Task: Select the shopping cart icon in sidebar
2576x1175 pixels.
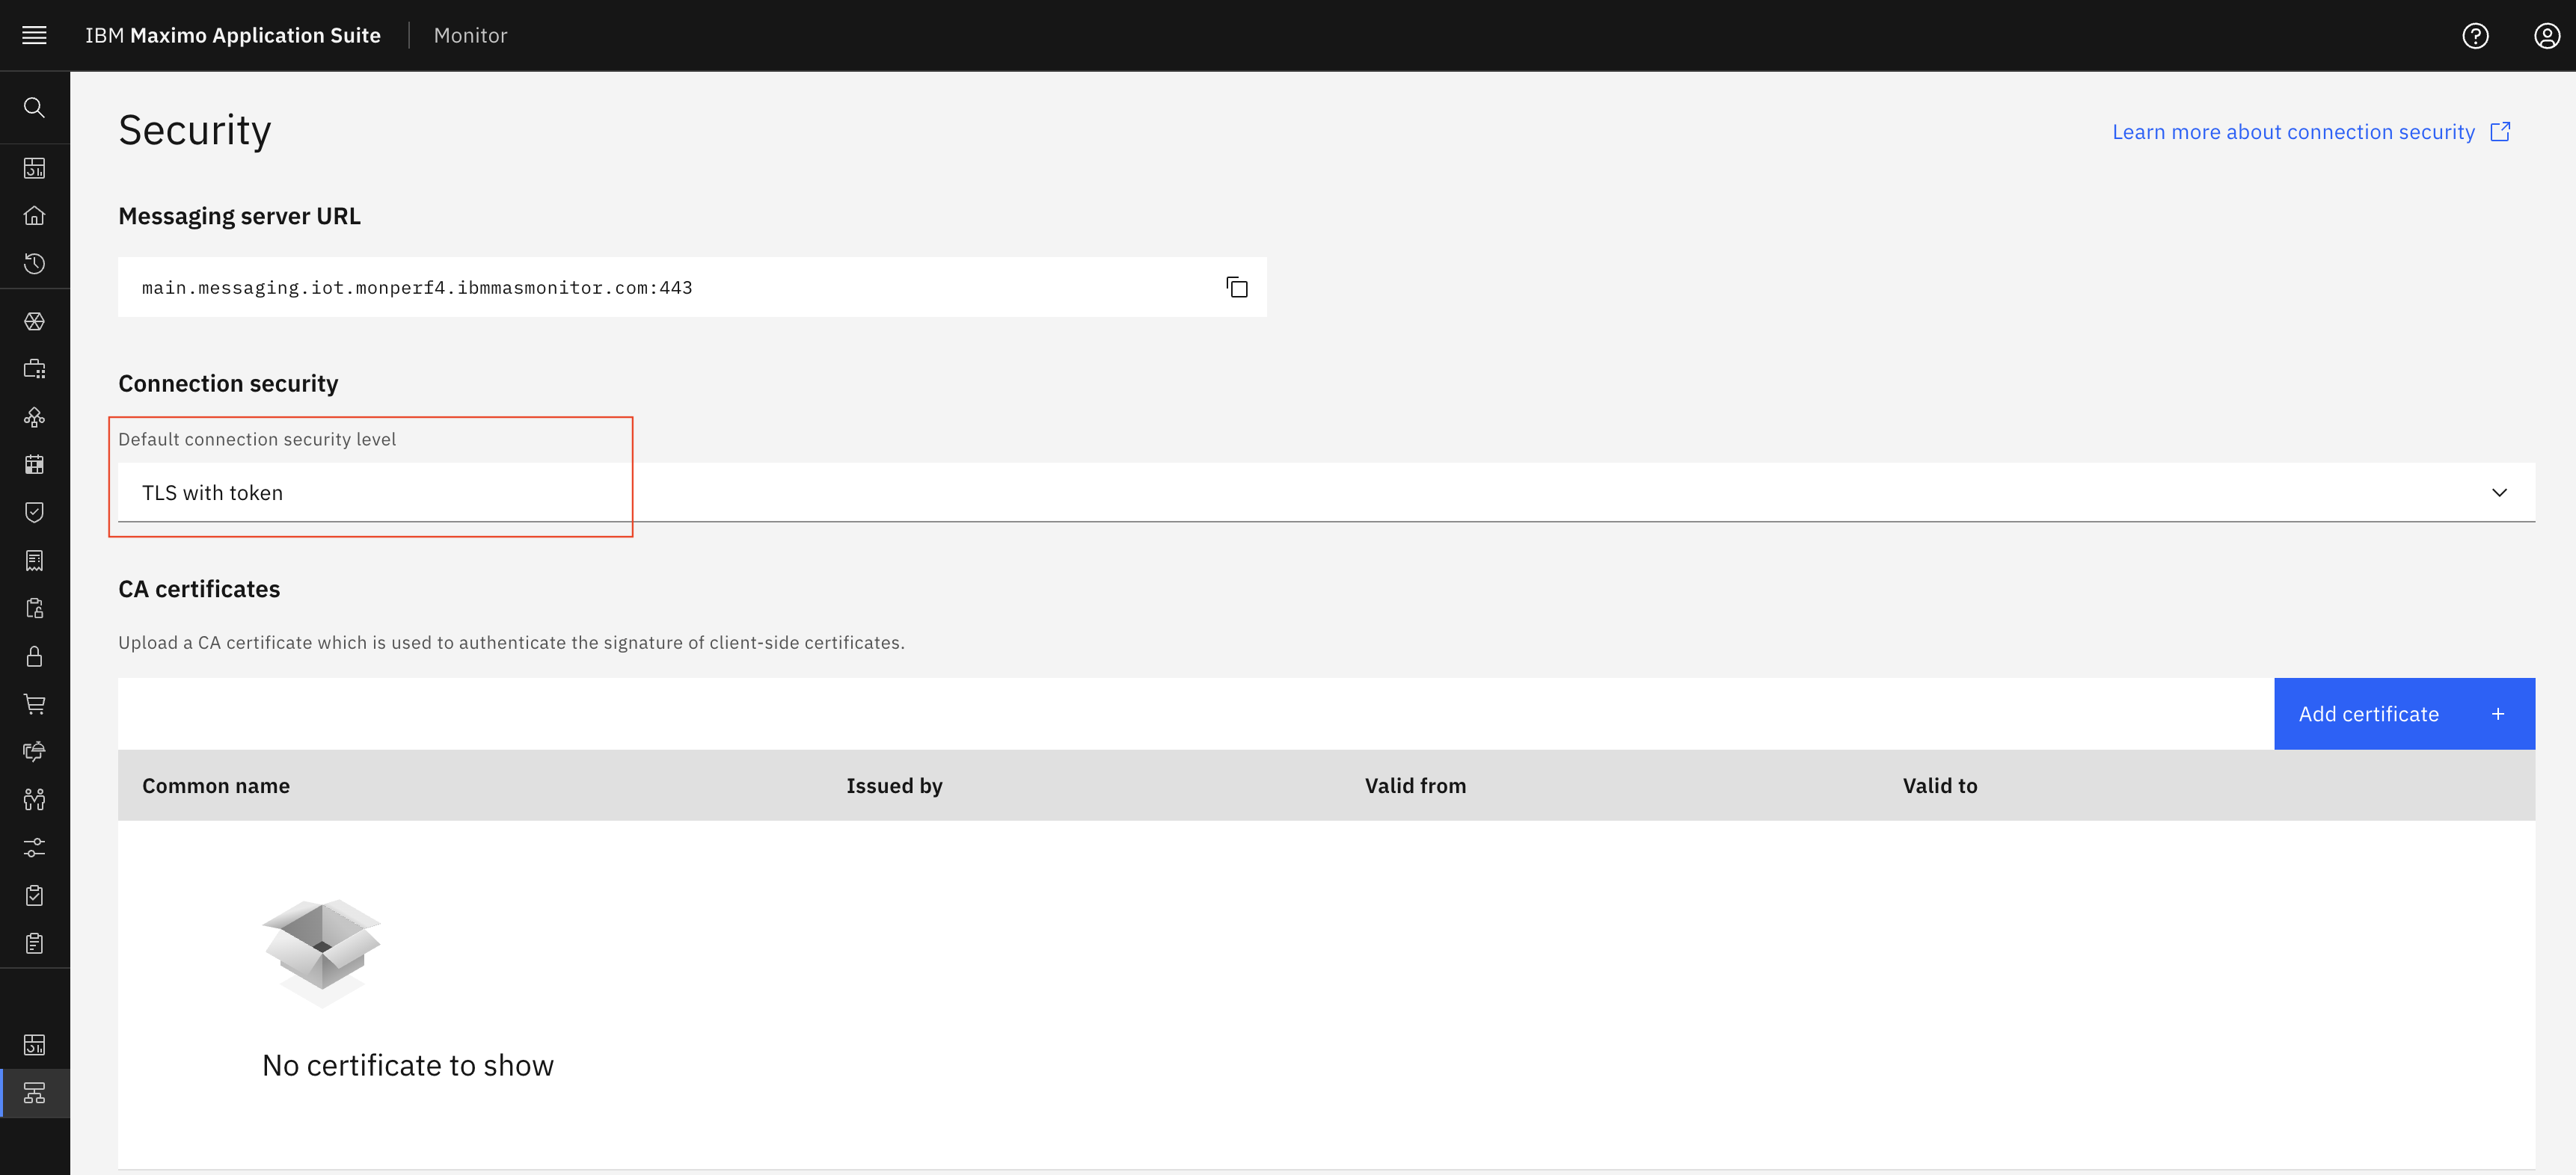Action: [x=34, y=704]
